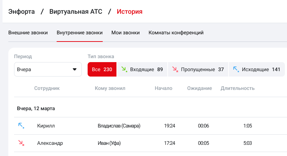Switch to Внешние звонки tab
This screenshot has width=287, height=156.
point(28,32)
